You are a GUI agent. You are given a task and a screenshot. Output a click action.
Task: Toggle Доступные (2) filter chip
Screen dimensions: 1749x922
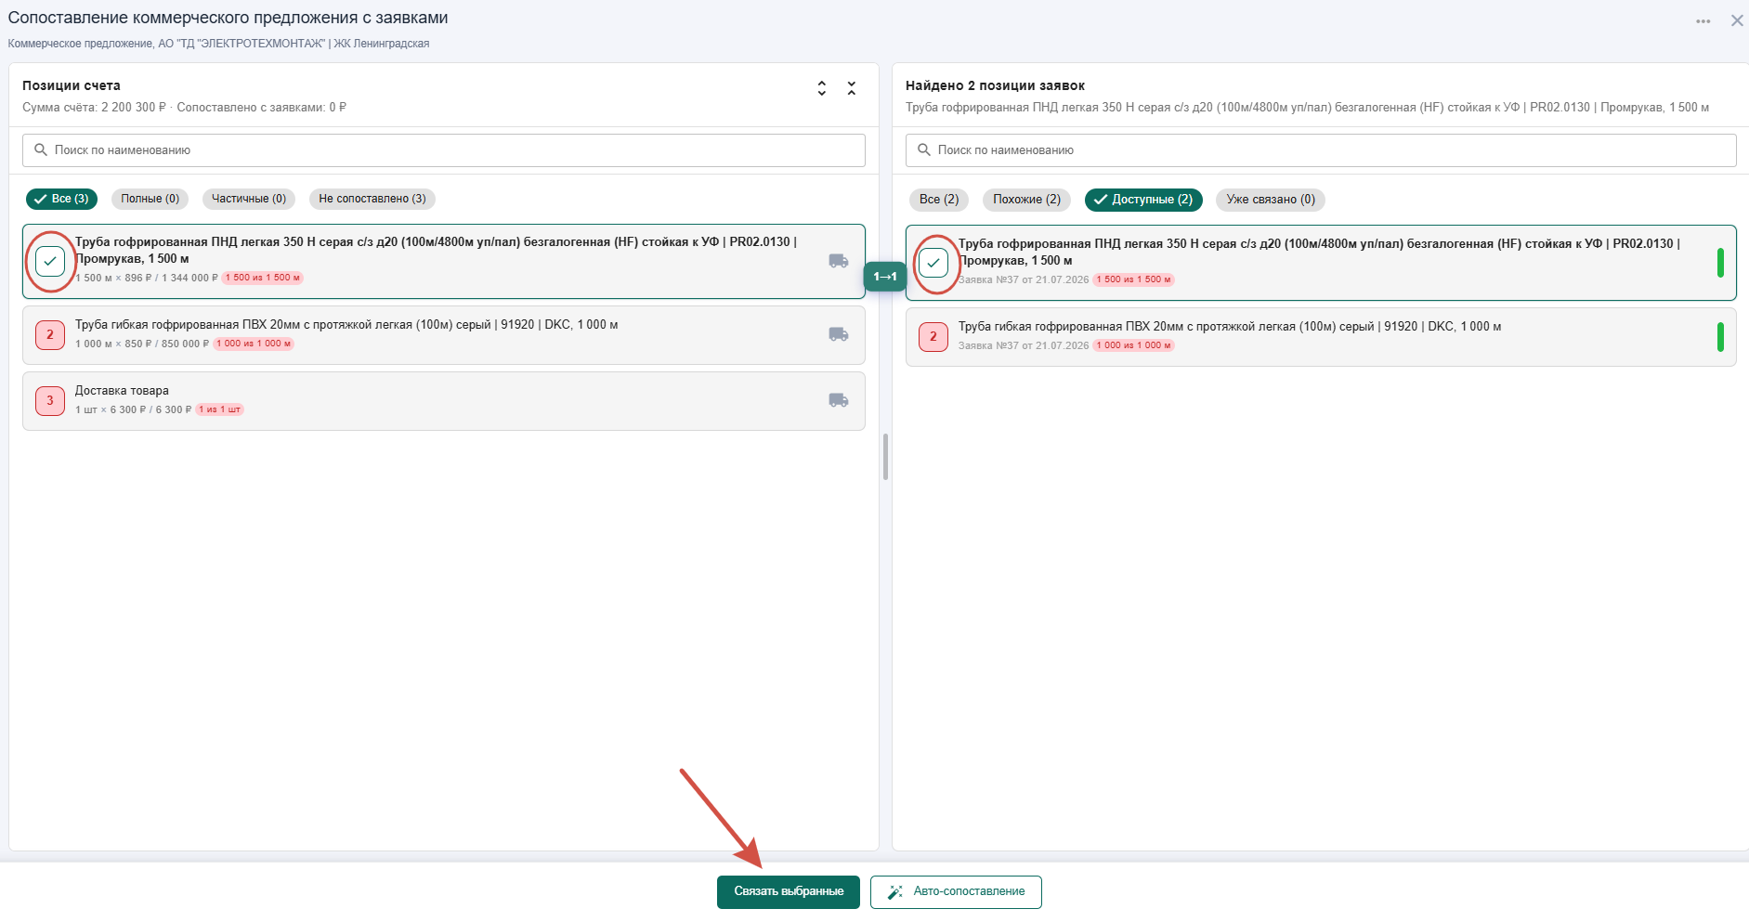pyautogui.click(x=1143, y=200)
